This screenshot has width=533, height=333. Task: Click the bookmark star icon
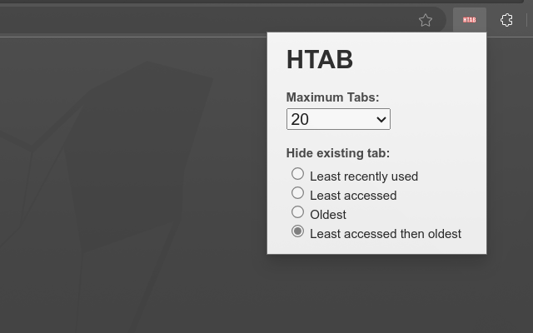[x=426, y=20]
